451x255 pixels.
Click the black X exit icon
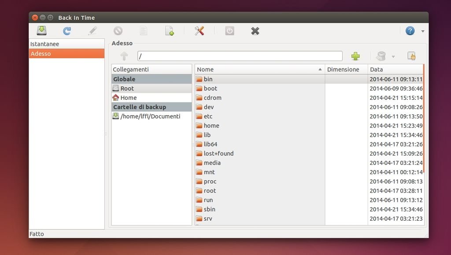click(x=255, y=31)
